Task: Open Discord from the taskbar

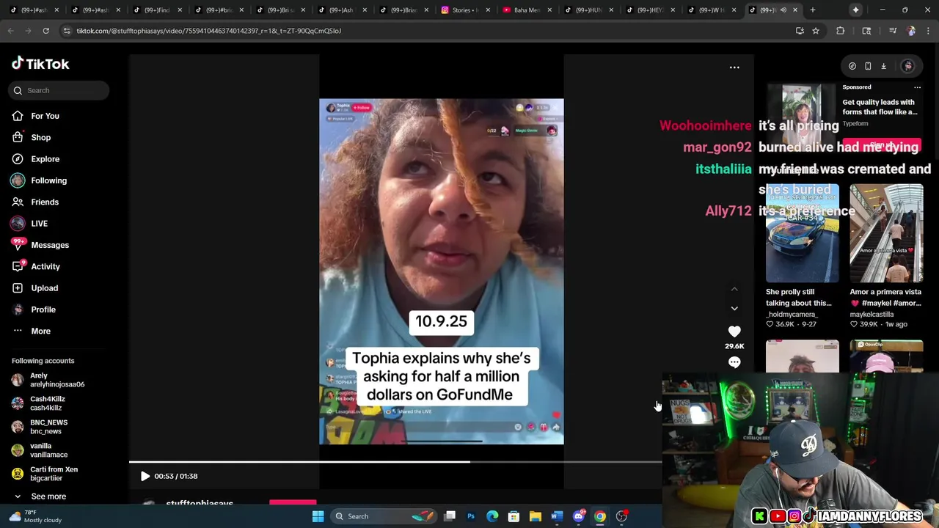Action: coord(578,516)
